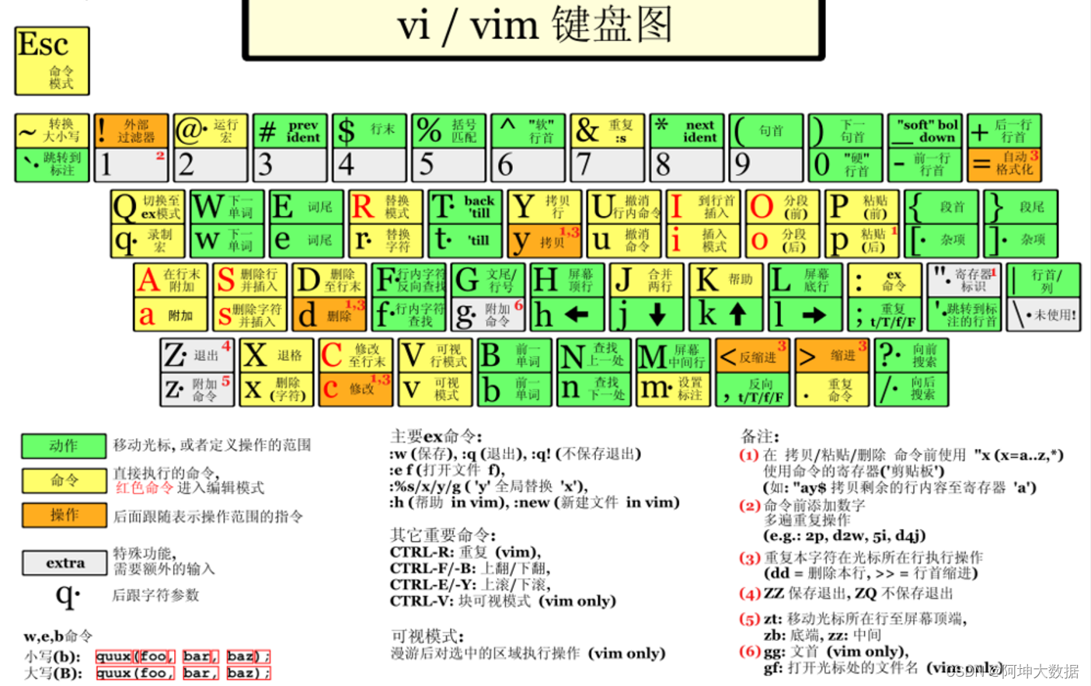Click the uppercase Q 切换至ex模式 key
This screenshot has width=1091, height=686.
click(x=148, y=207)
